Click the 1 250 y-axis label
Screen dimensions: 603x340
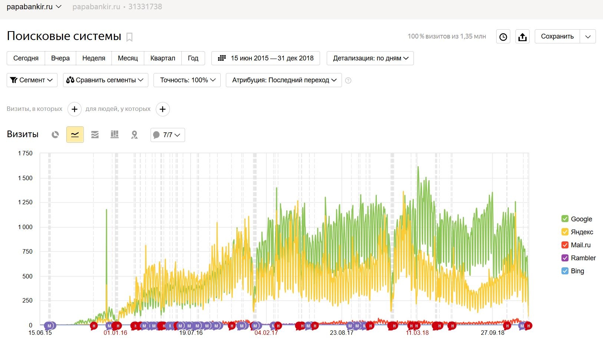25,202
